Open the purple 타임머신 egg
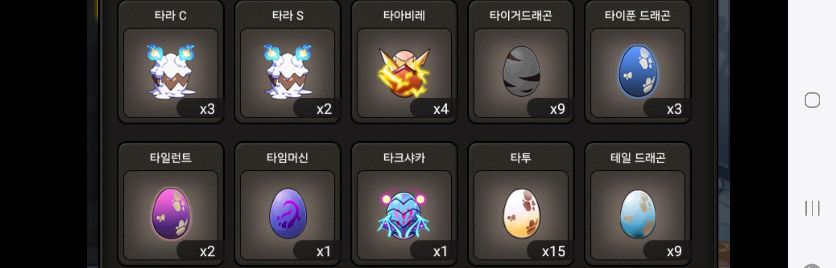Image resolution: width=836 pixels, height=268 pixels. point(288,213)
